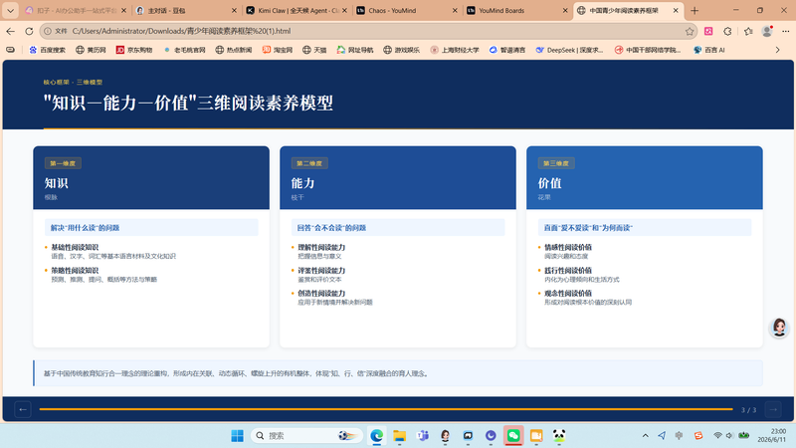The height and width of the screenshot is (448, 796).
Task: Open the DeepSeek bookmark link
Action: coord(569,50)
